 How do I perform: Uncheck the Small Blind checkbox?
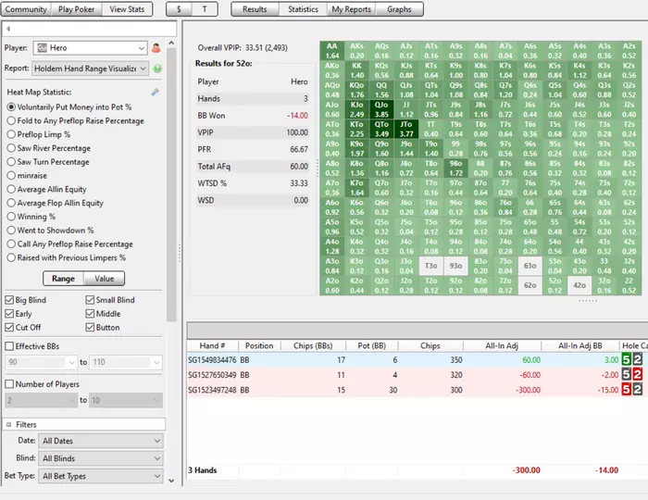[90, 300]
